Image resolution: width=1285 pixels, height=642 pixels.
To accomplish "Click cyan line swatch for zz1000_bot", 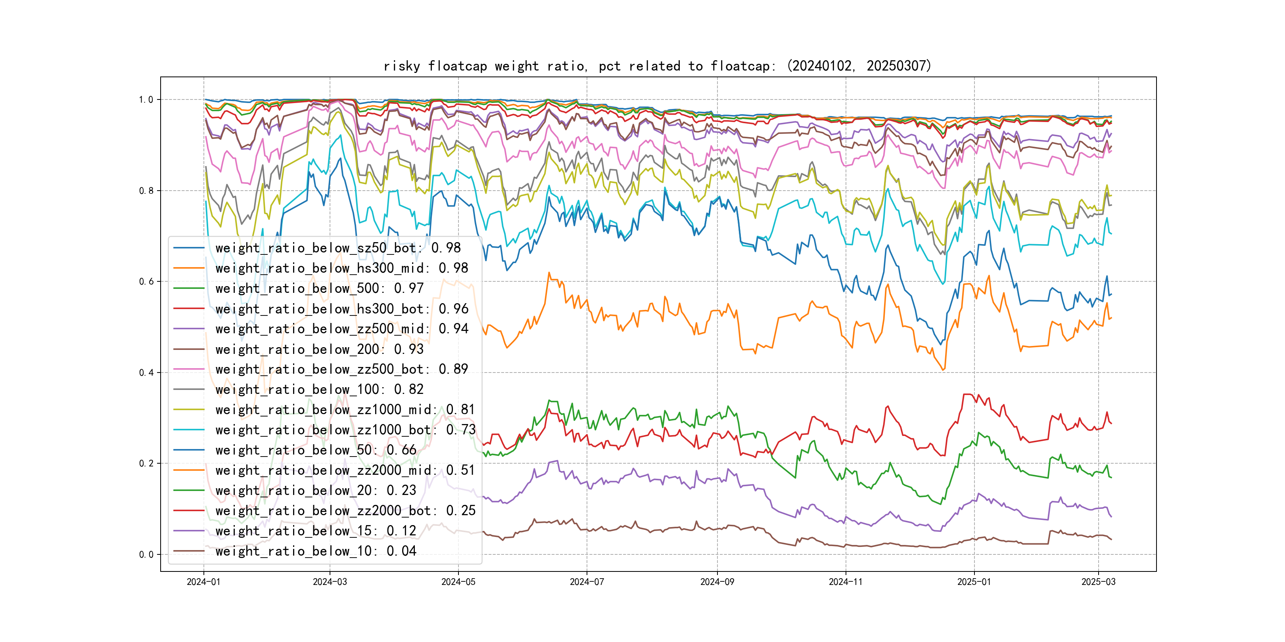I will (189, 430).
